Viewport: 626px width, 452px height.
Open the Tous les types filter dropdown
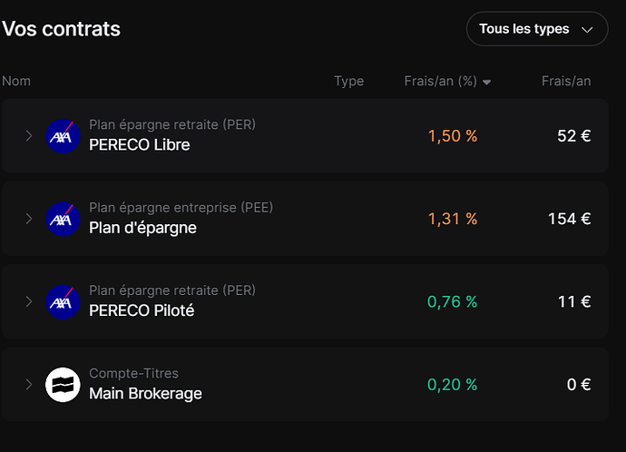click(537, 29)
